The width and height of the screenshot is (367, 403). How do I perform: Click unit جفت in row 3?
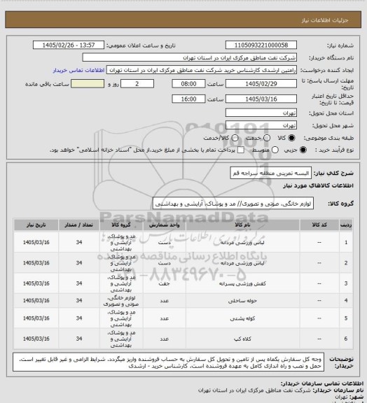[x=164, y=284]
